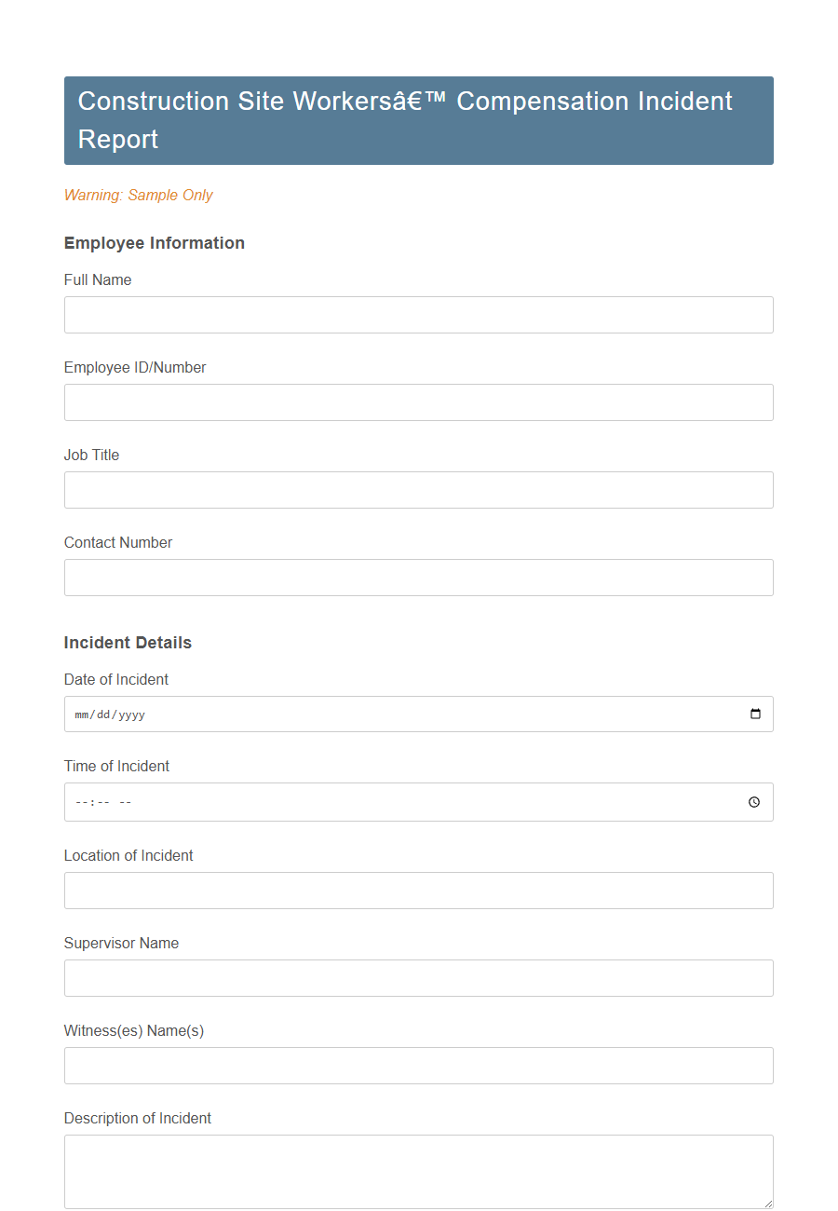Click inside the Full Name input box
The height and width of the screenshot is (1211, 838).
(x=418, y=314)
